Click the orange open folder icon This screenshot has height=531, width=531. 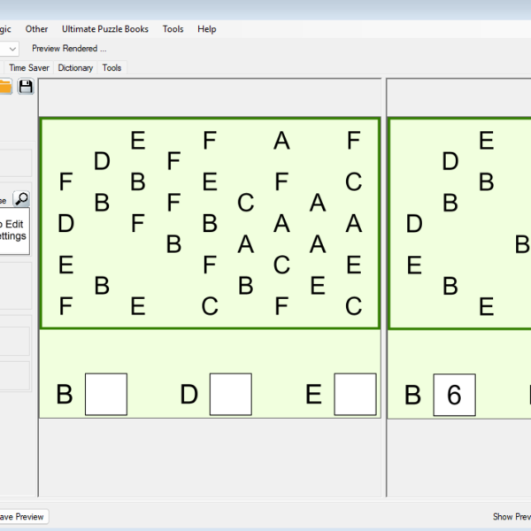(x=5, y=86)
